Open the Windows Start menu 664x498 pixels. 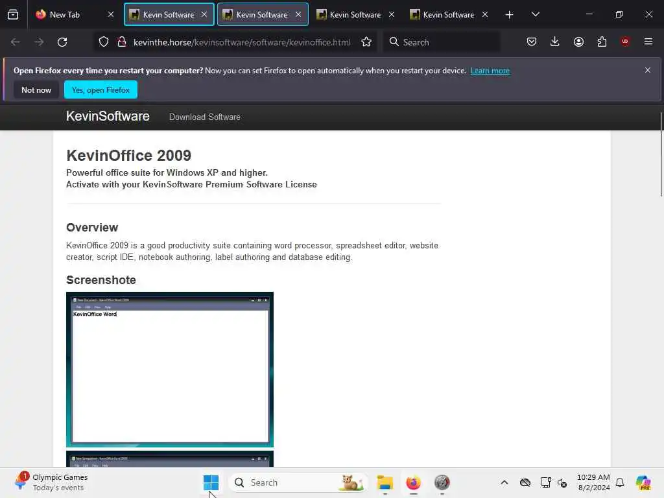pyautogui.click(x=211, y=482)
